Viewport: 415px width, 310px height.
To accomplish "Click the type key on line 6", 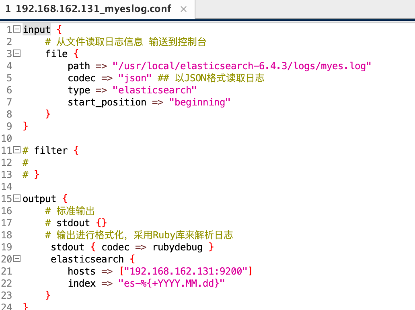I will pyautogui.click(x=79, y=90).
